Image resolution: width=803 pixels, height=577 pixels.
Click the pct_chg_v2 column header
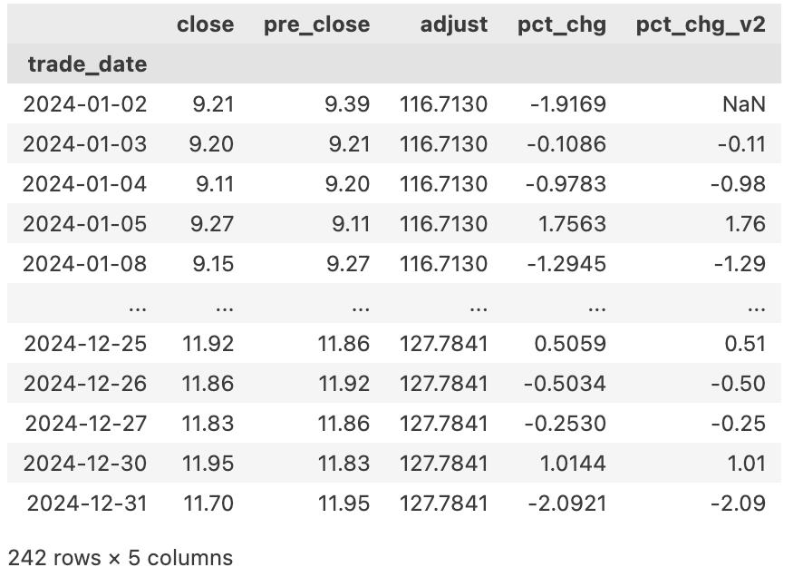(x=700, y=24)
